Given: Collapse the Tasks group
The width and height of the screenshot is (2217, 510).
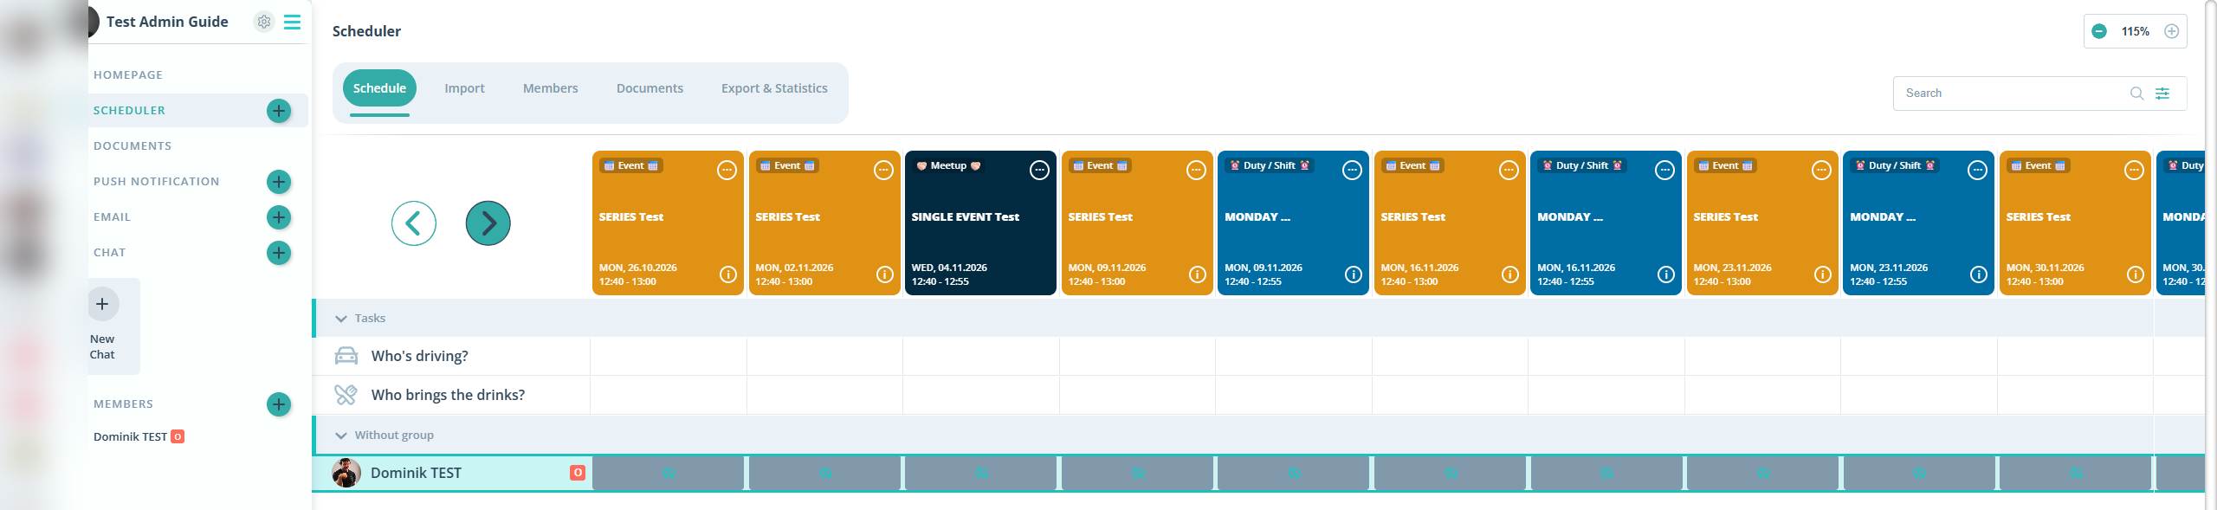Looking at the screenshot, I should click(341, 319).
